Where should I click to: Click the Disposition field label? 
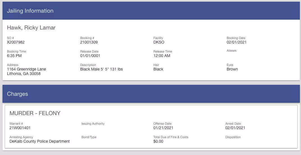coord(233,137)
